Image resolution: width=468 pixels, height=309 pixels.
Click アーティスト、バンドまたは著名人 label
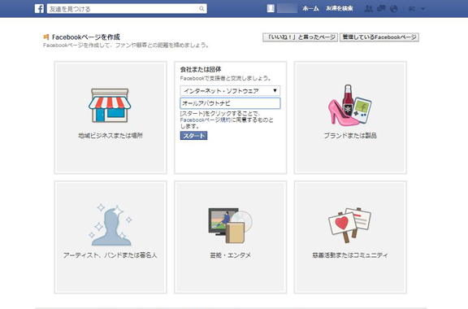(110, 255)
